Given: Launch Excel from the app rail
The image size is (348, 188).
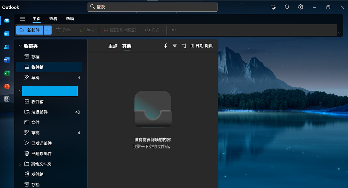Looking at the screenshot, I should (7, 73).
